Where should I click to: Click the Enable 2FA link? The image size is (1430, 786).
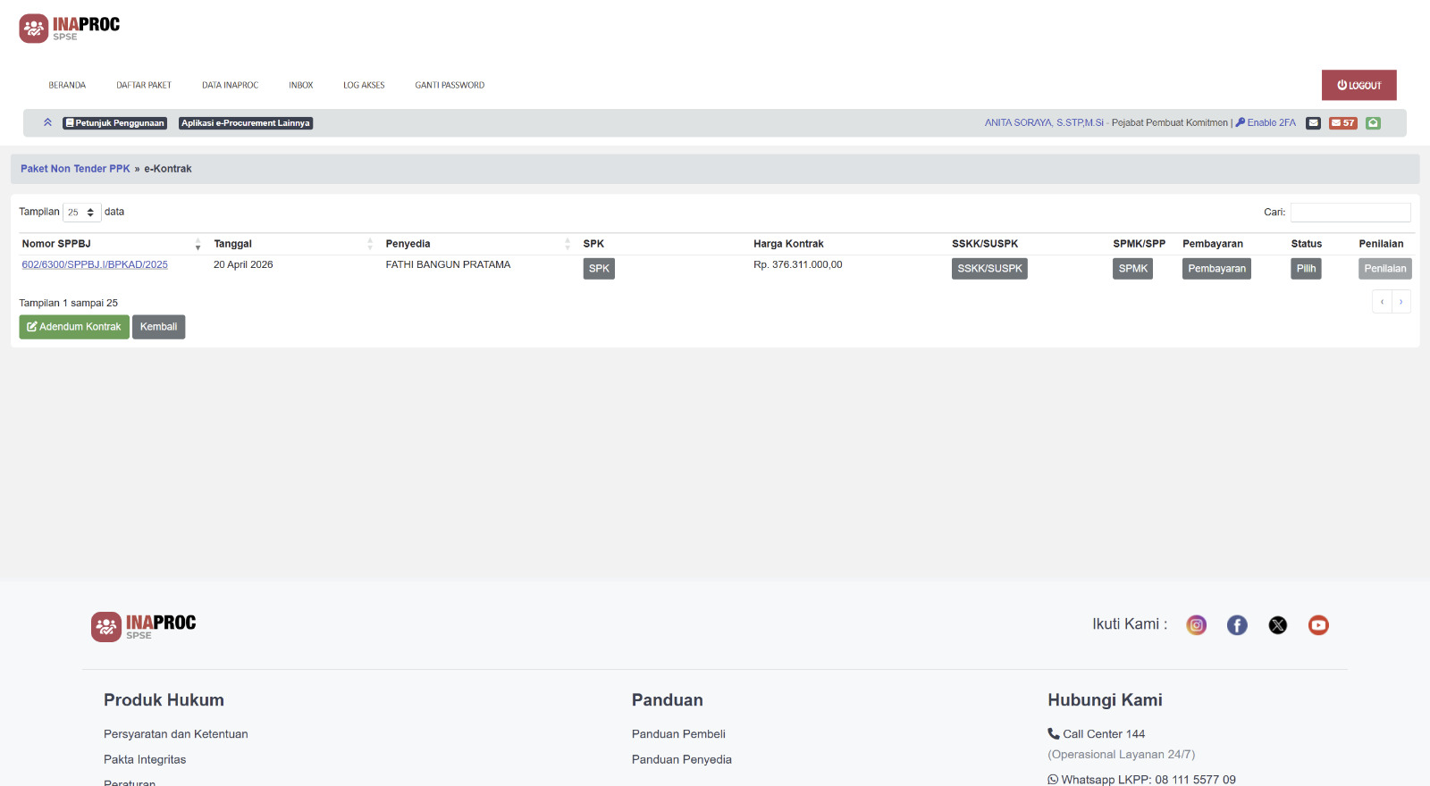1266,123
